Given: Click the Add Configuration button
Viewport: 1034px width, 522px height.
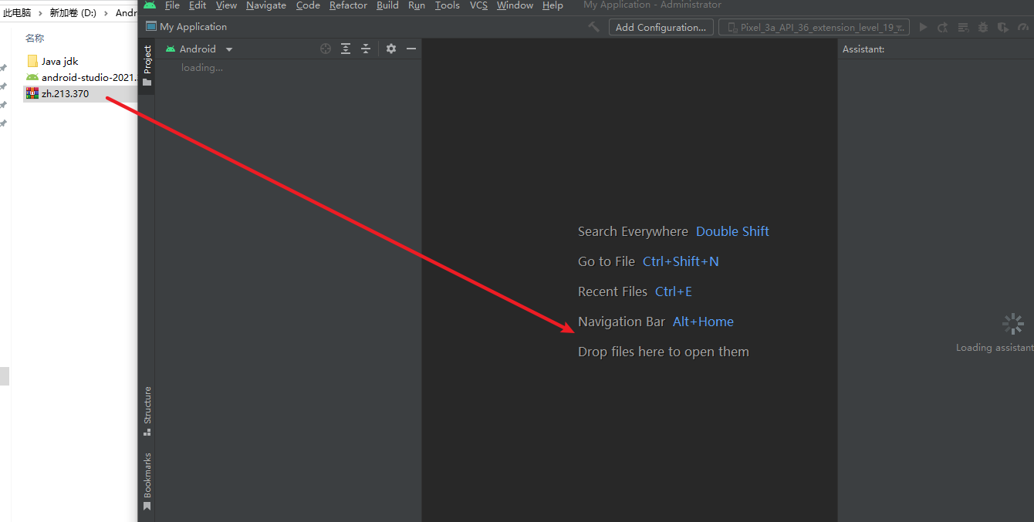Looking at the screenshot, I should pos(661,27).
